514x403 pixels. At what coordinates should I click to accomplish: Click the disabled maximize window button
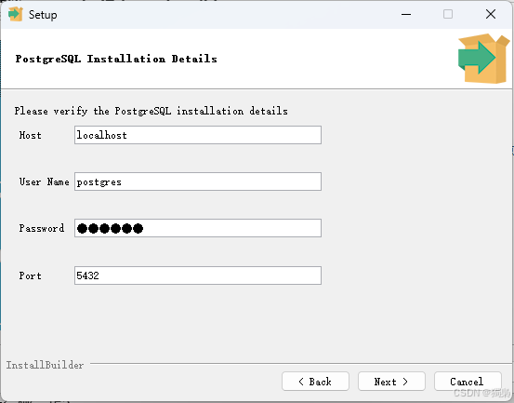point(448,14)
